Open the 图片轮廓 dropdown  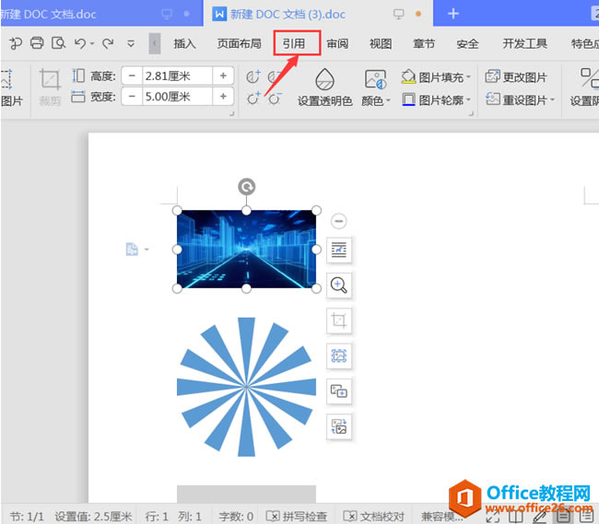436,100
